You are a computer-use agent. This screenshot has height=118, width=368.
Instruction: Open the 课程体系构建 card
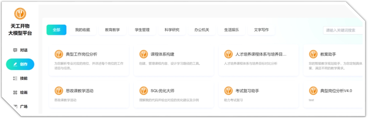tap(174, 60)
